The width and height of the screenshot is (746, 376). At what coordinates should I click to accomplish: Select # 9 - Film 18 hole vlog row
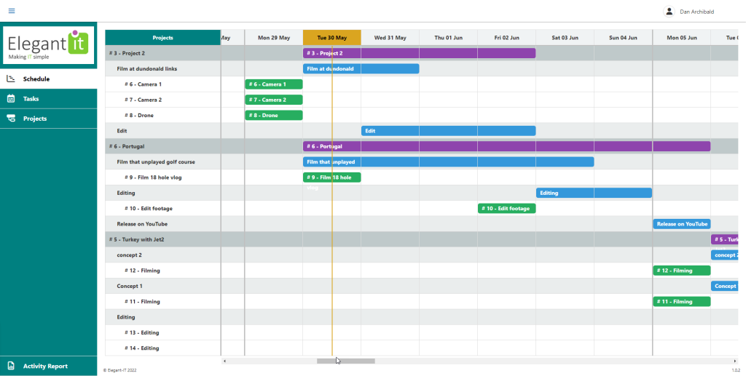click(162, 177)
